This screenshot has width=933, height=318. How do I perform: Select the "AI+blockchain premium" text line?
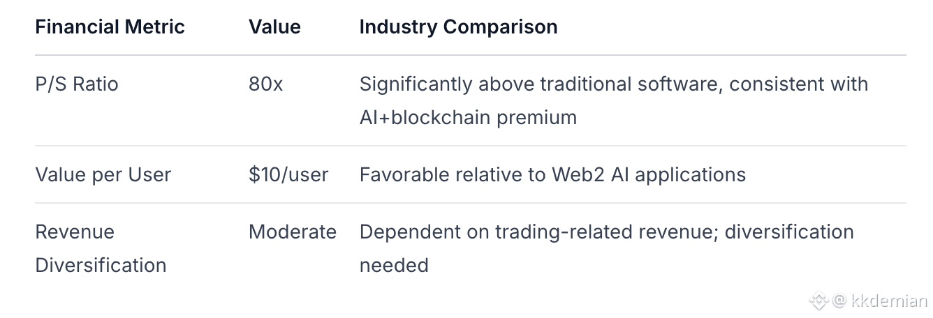pos(468,117)
